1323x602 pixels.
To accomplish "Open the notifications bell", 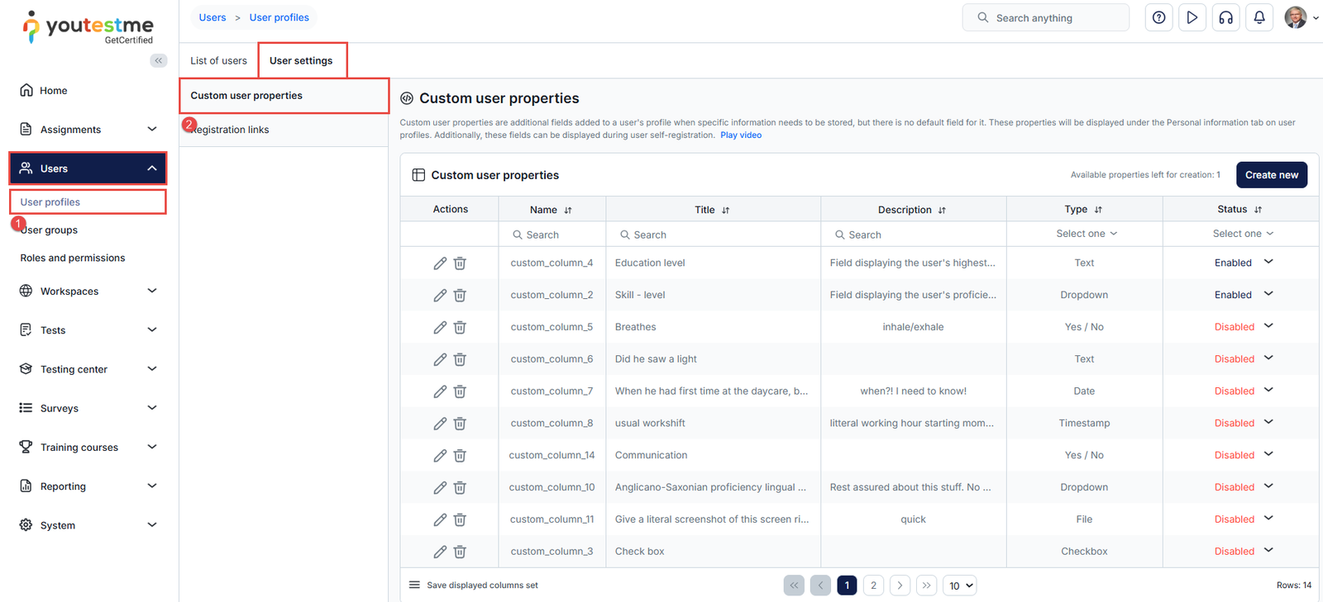I will (1259, 17).
